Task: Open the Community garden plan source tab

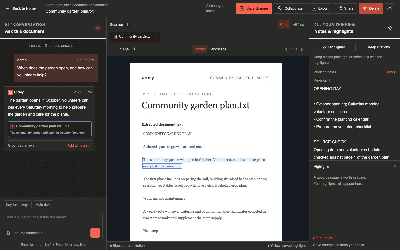Action: [135, 37]
